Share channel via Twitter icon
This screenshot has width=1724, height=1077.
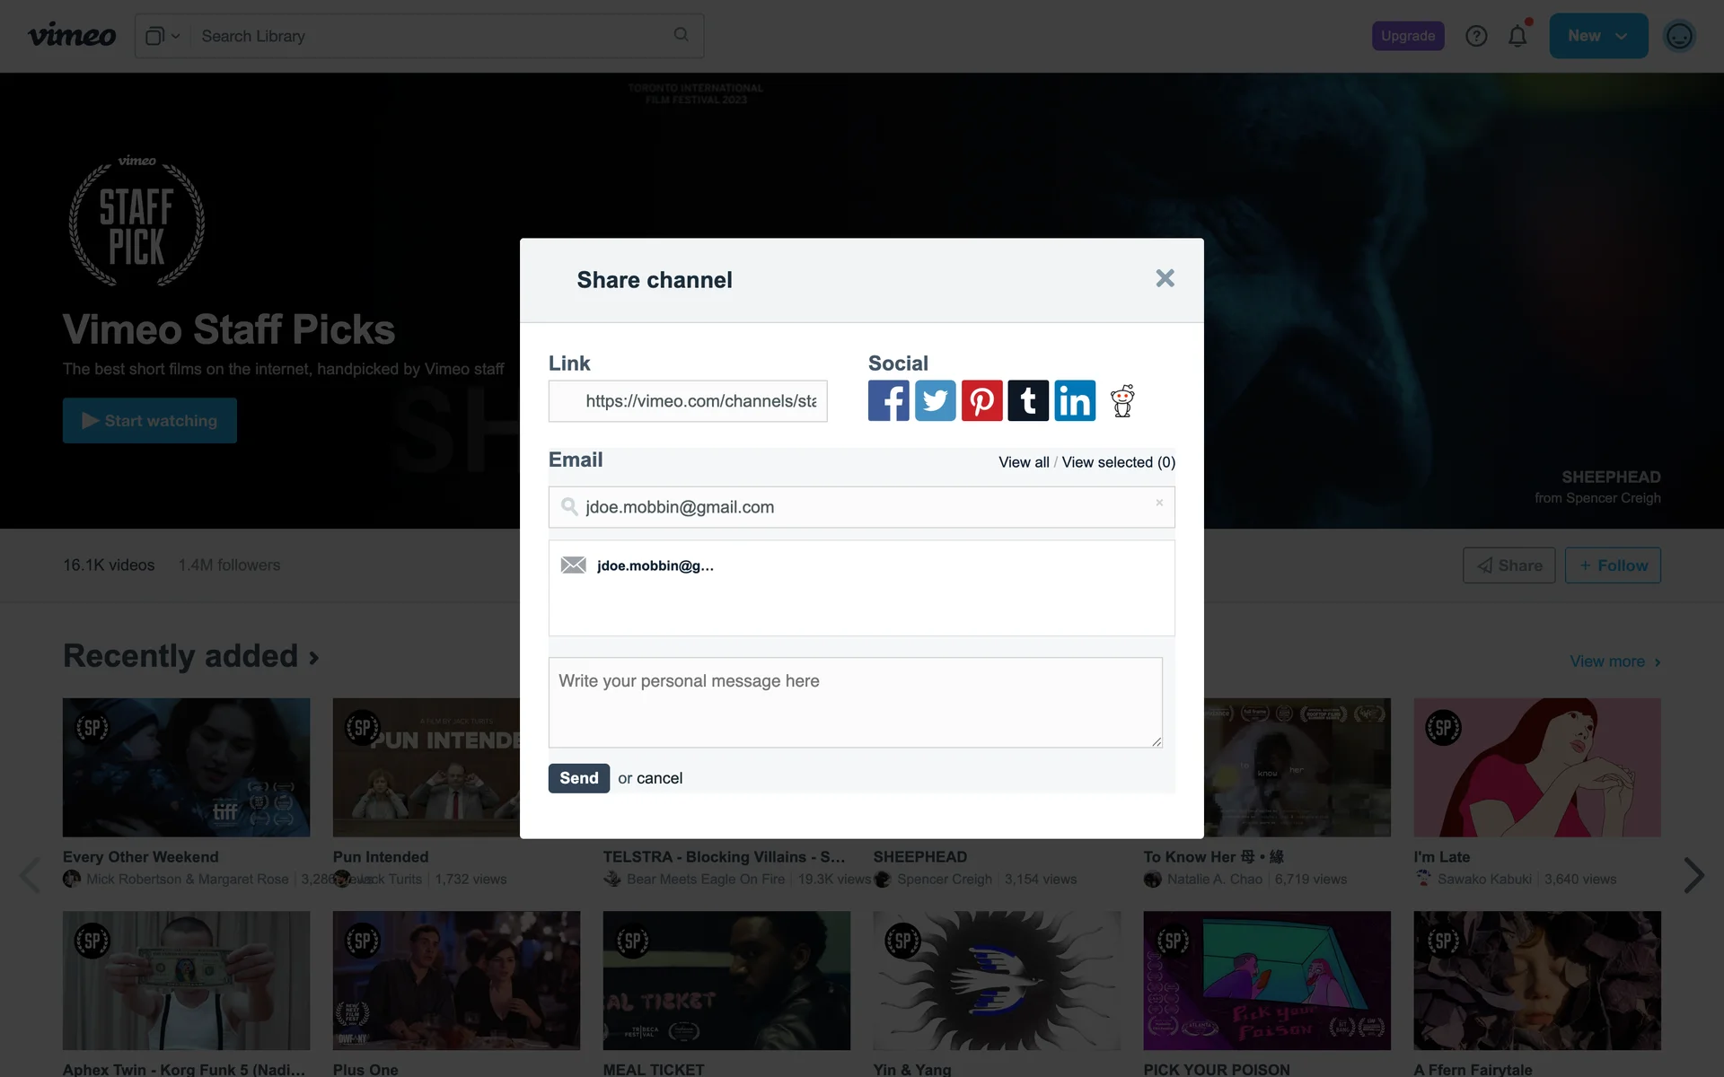pyautogui.click(x=935, y=401)
